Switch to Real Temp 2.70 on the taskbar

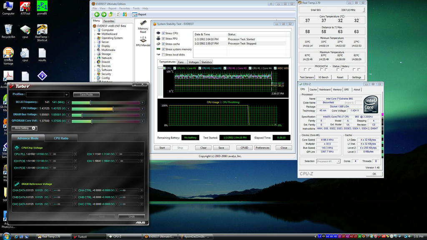tap(53, 237)
